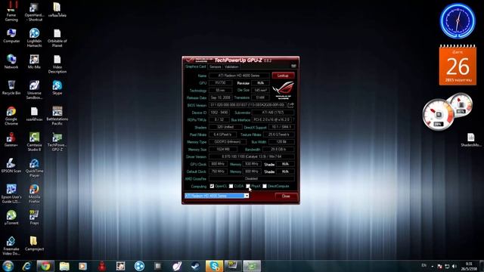Click the Bus Interface question mark
The height and width of the screenshot is (272, 484).
[293, 119]
